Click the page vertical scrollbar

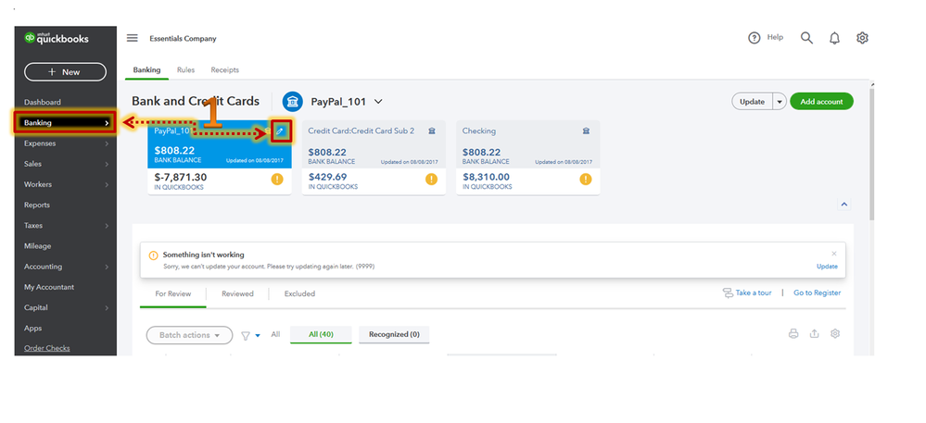point(871,154)
